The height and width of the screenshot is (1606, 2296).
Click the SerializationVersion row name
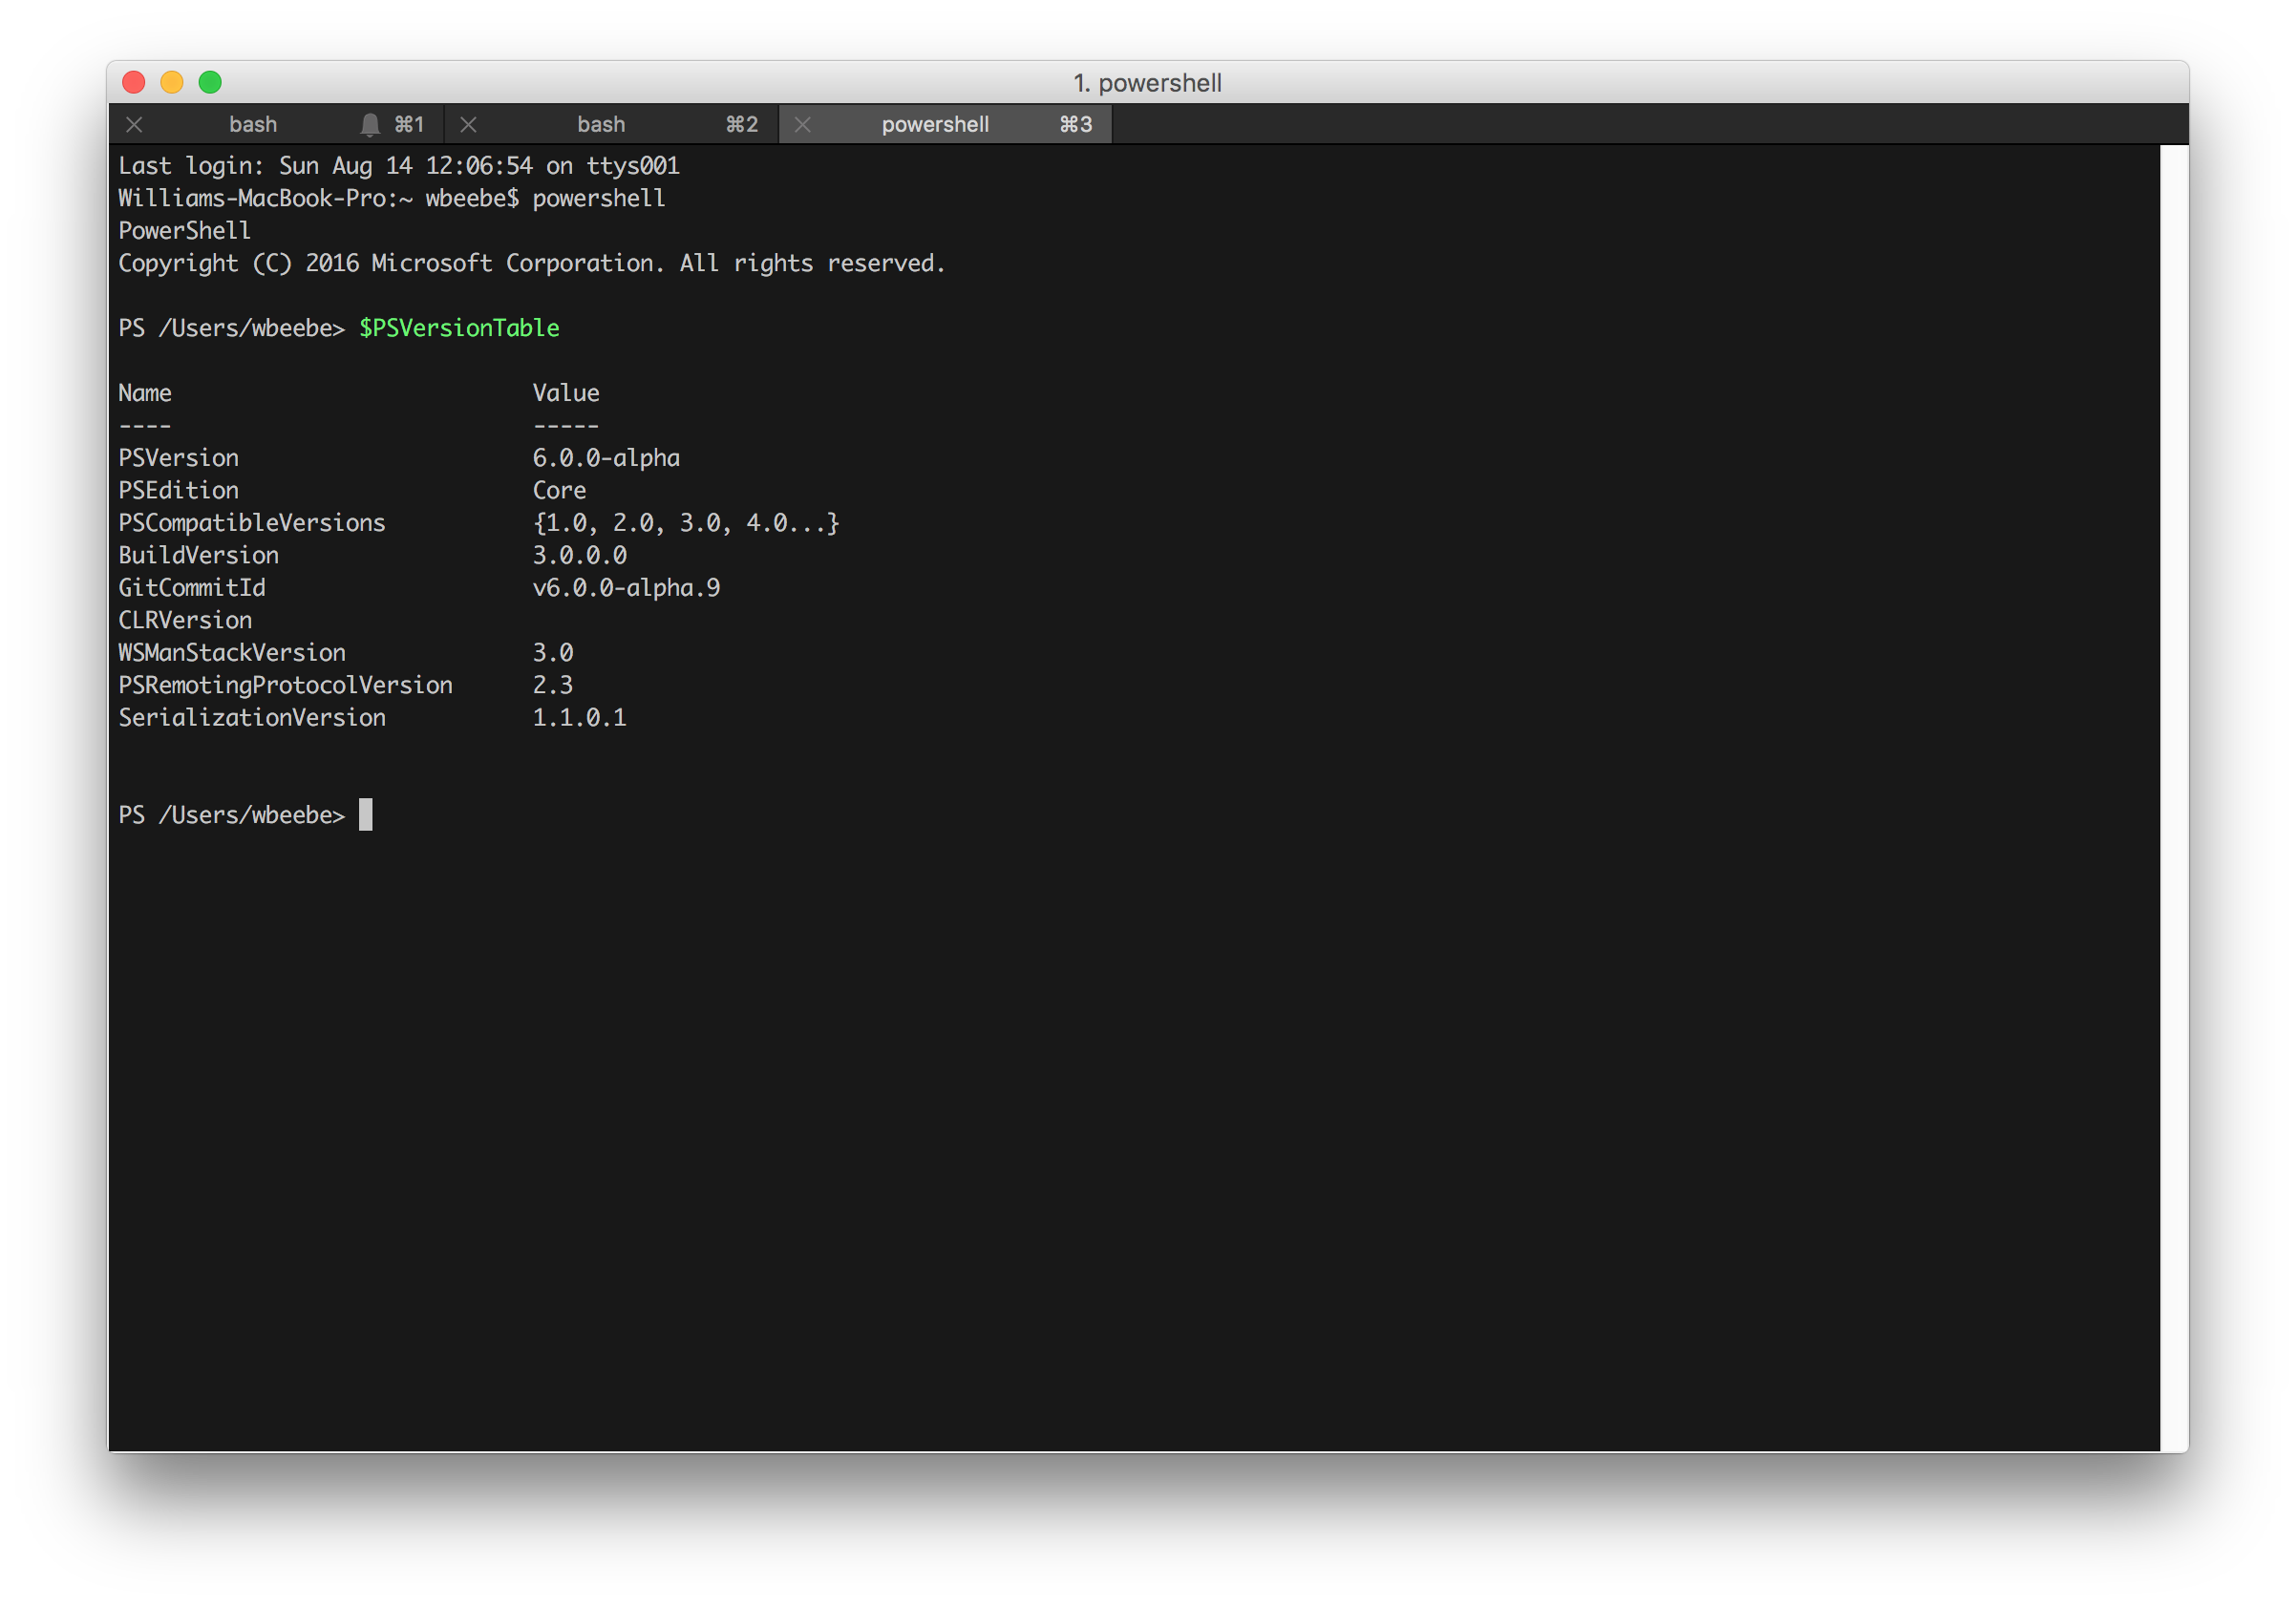tap(252, 718)
